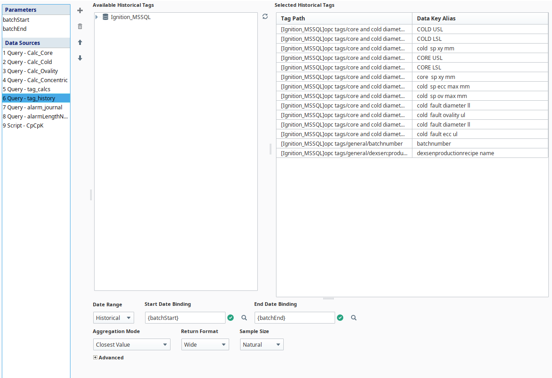Open the Return Format dropdown

click(x=205, y=344)
